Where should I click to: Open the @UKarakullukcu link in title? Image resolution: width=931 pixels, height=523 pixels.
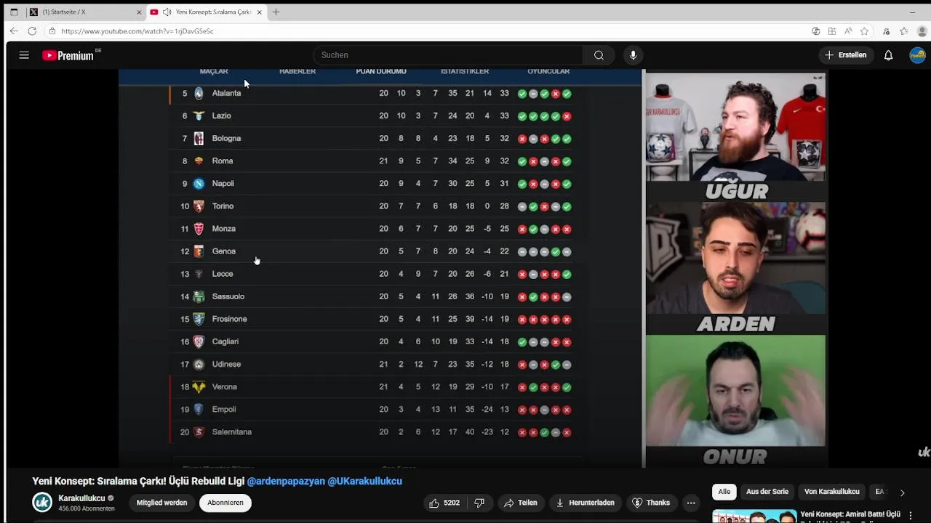tap(364, 481)
